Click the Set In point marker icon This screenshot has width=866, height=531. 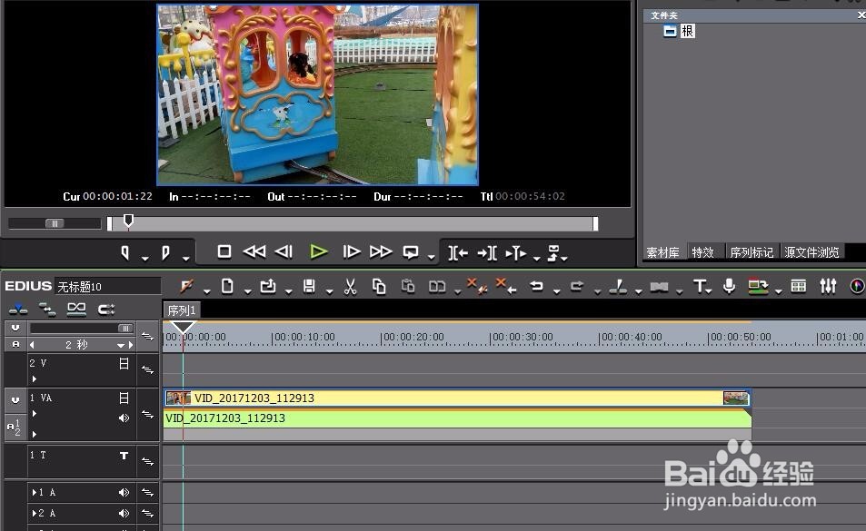pyautogui.click(x=125, y=253)
